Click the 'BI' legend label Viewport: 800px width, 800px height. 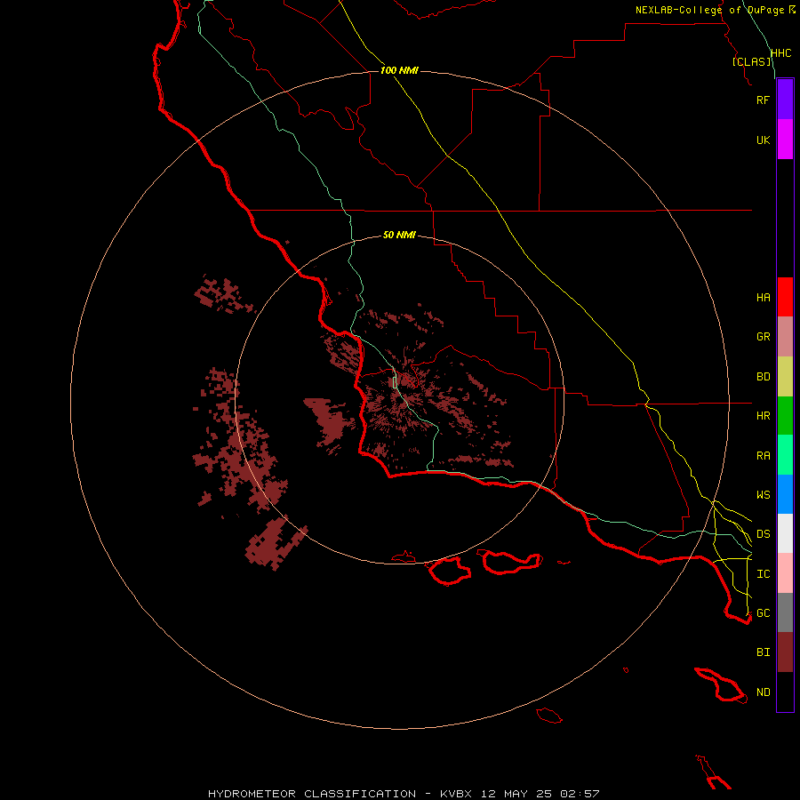pyautogui.click(x=763, y=652)
